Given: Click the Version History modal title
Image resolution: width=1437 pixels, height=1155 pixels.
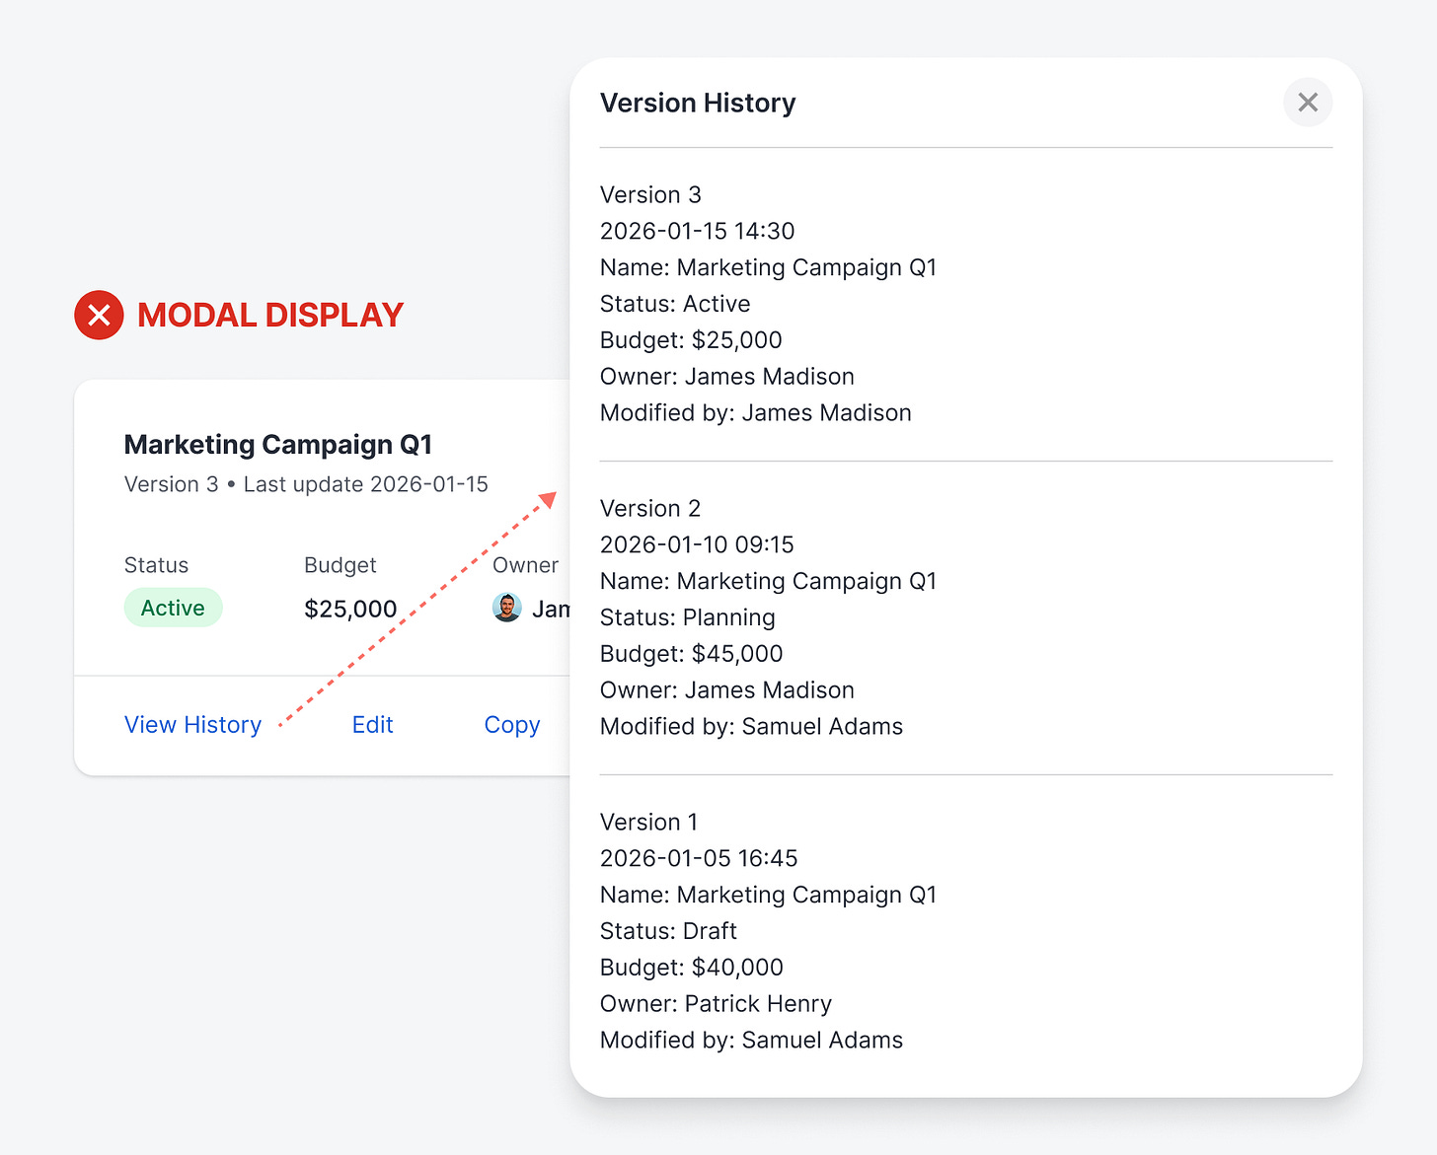Looking at the screenshot, I should tap(698, 104).
